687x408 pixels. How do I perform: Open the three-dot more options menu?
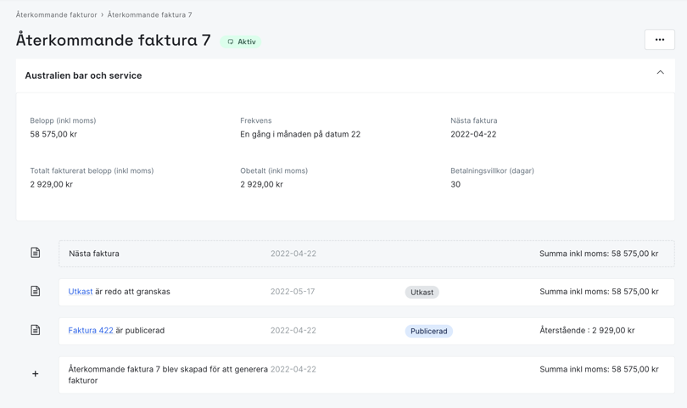659,40
